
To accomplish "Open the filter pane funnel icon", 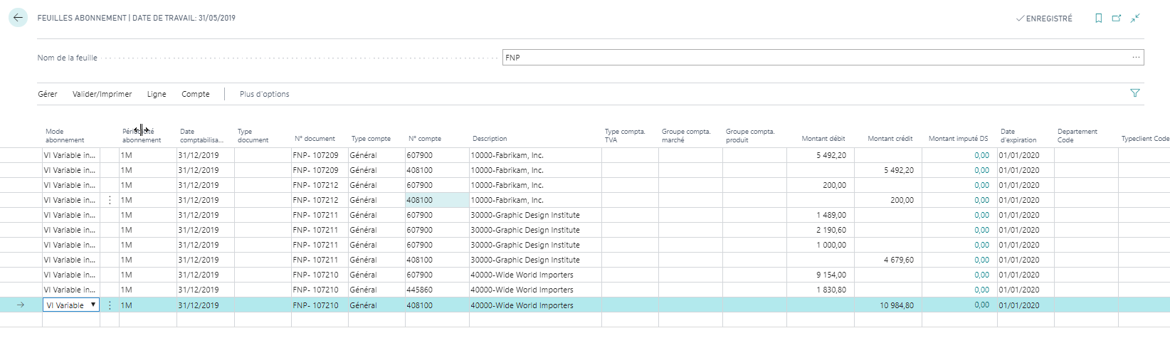I will pyautogui.click(x=1134, y=93).
